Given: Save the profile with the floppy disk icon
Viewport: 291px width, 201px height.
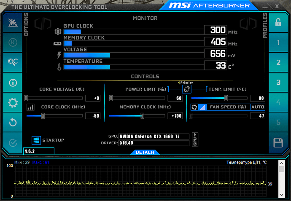Looking at the screenshot, I should (278, 143).
